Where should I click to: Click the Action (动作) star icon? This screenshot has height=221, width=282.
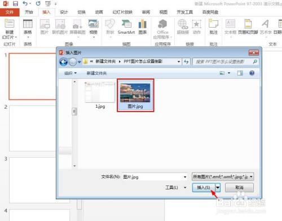coord(197,24)
